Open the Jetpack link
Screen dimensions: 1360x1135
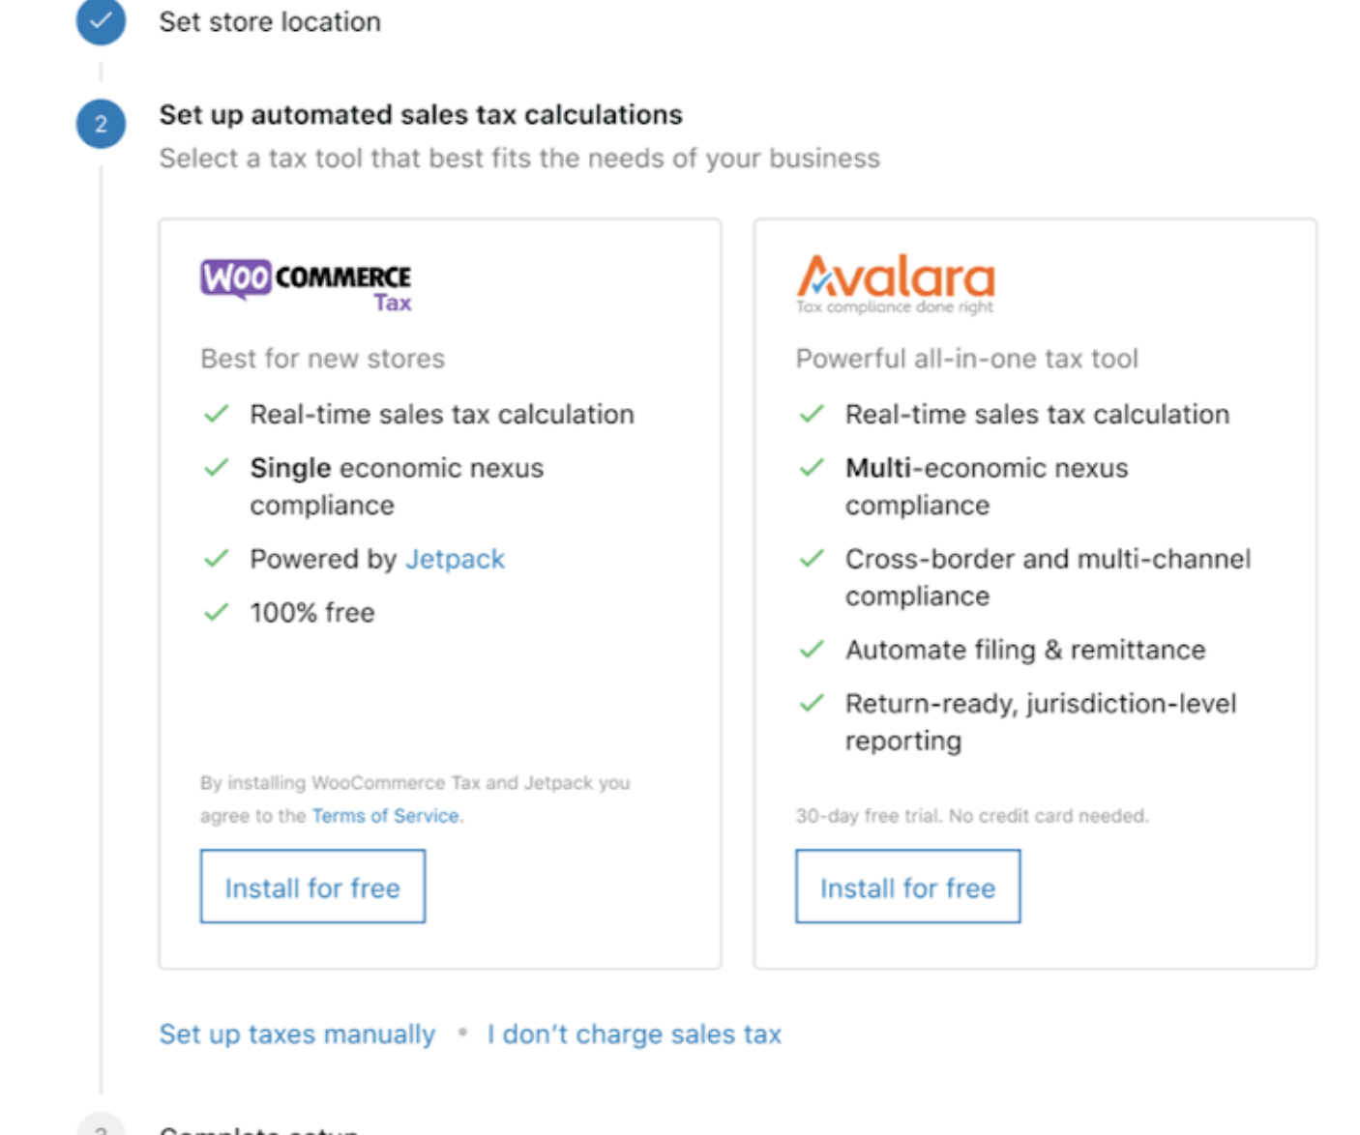pyautogui.click(x=455, y=558)
